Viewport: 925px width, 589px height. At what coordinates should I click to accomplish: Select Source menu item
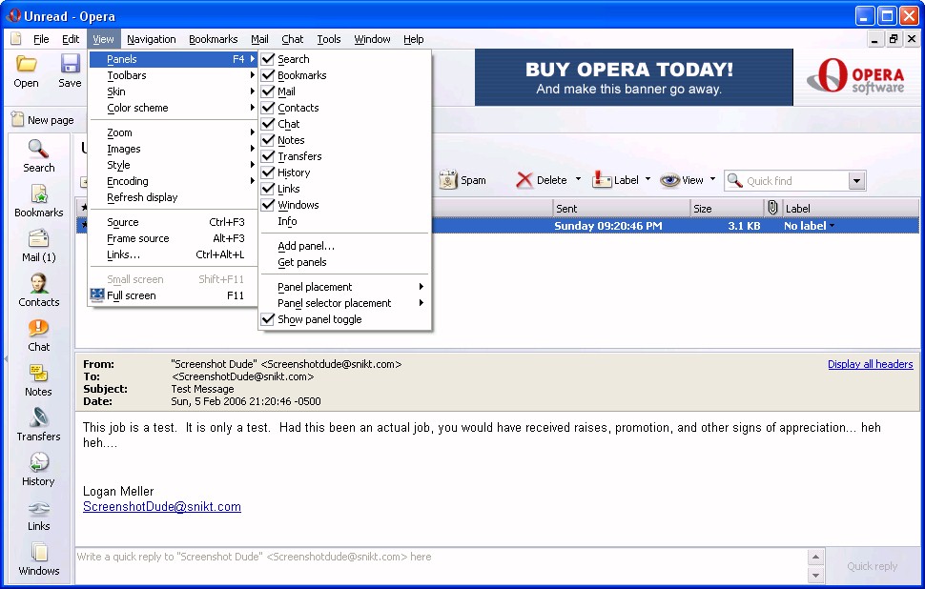tap(173, 222)
